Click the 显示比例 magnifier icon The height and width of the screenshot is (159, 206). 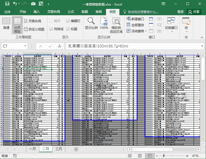click(91, 23)
